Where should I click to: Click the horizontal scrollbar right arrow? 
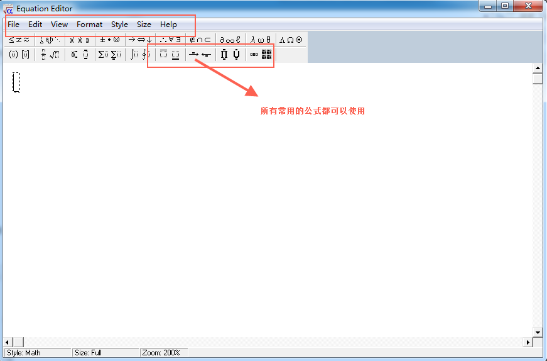[x=528, y=342]
